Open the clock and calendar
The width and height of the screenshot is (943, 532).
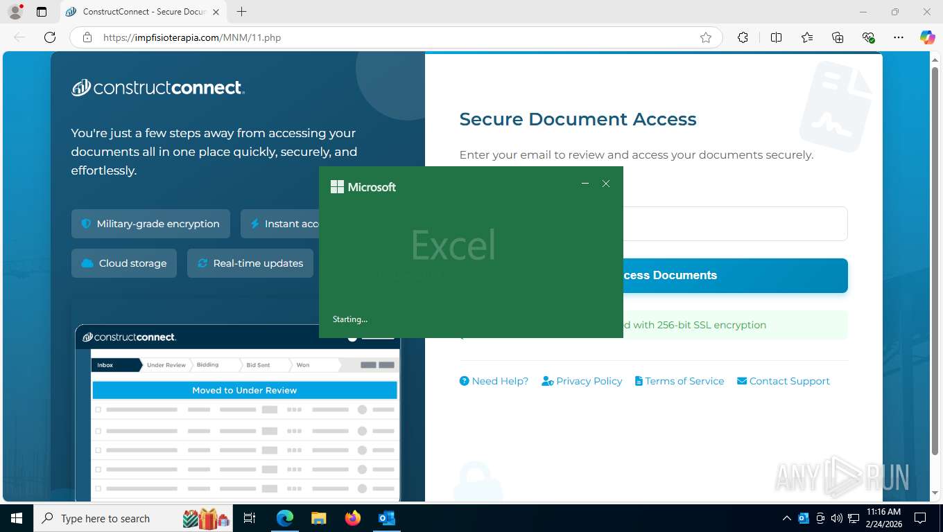click(x=883, y=518)
